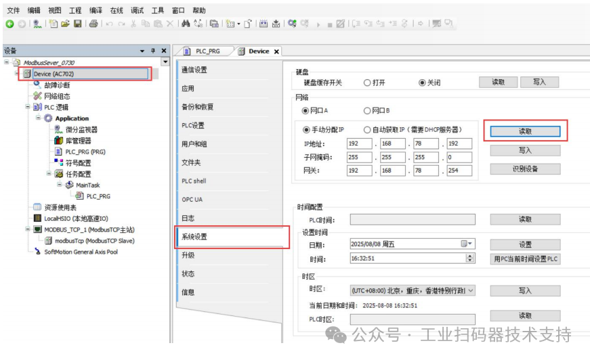Click 写入 button below network 读取
This screenshot has width=590, height=358.
[x=525, y=150]
